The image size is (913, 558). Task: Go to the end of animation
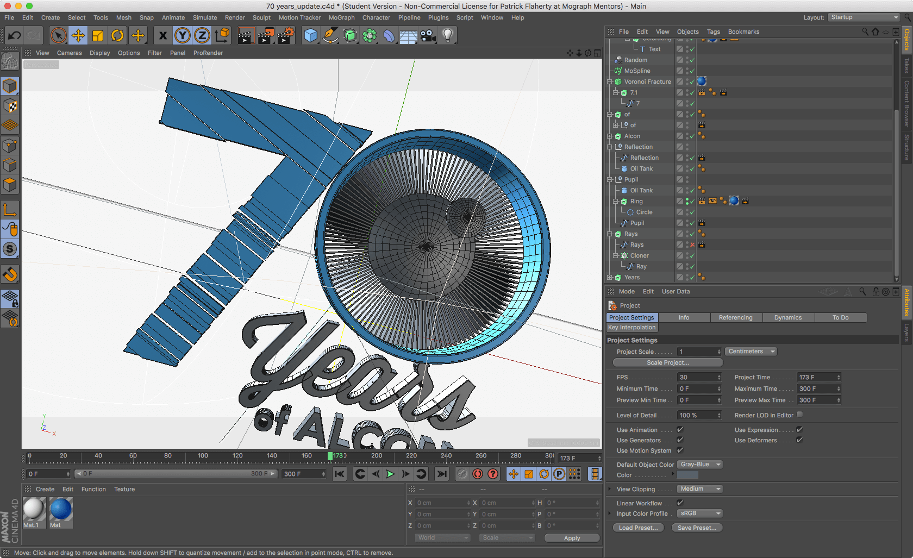click(442, 474)
